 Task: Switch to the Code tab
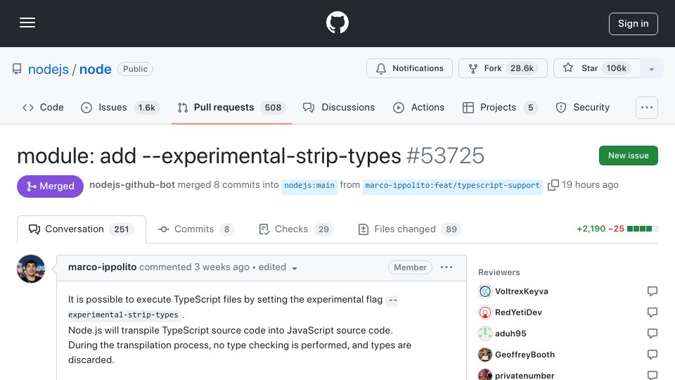click(x=43, y=107)
